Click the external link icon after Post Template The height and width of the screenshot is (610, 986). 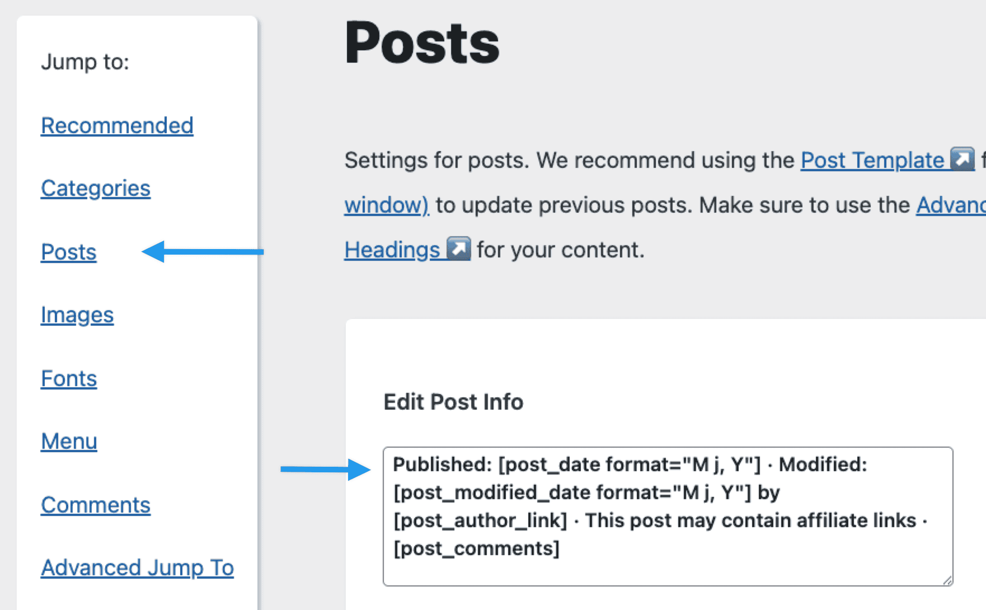(x=962, y=159)
